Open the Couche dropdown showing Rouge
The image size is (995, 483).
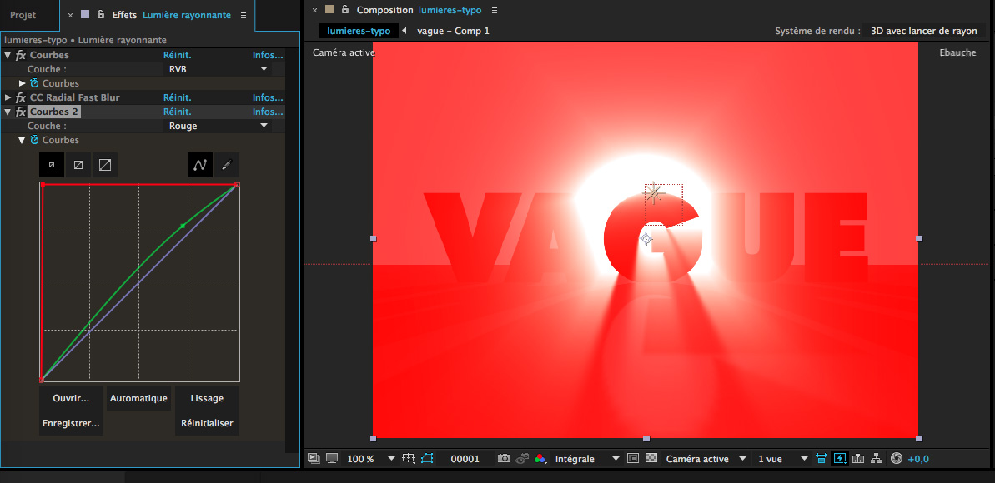coord(219,126)
